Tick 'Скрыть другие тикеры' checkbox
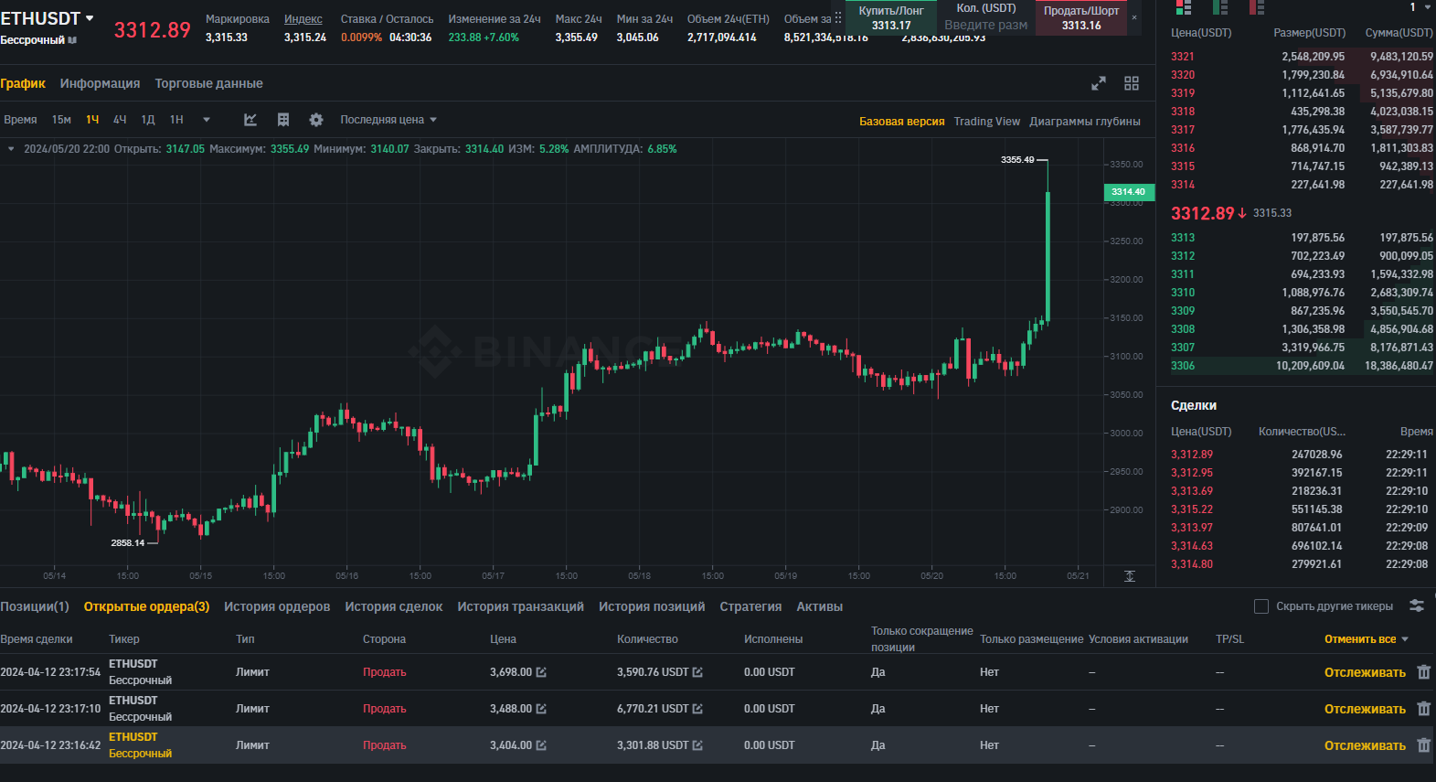The image size is (1436, 782). coord(1261,606)
